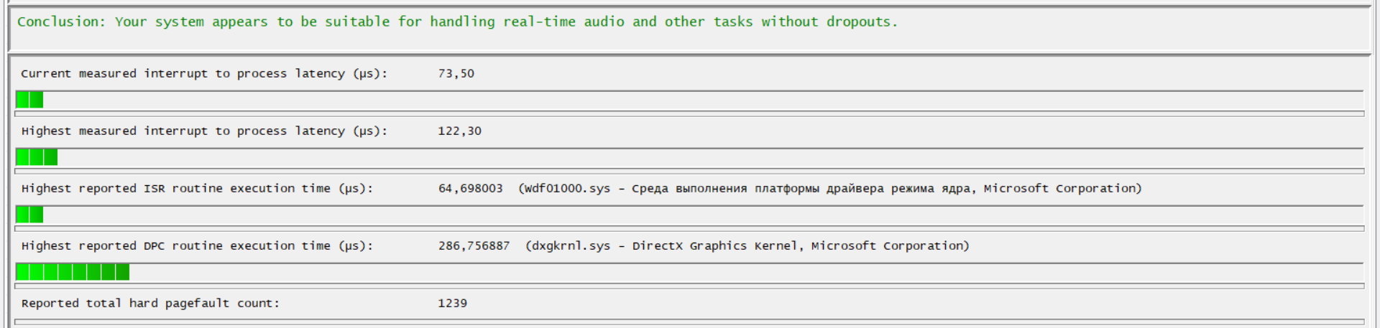Click the thin secondary bar below DPC bar

pyautogui.click(x=689, y=286)
